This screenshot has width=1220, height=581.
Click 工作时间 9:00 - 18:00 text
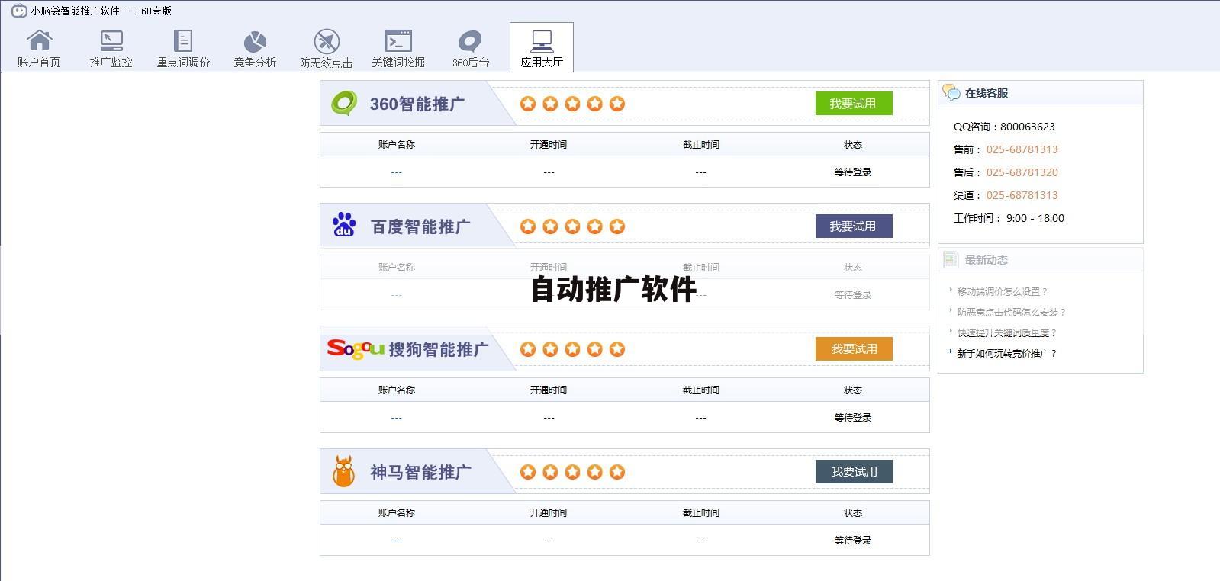click(x=1009, y=218)
